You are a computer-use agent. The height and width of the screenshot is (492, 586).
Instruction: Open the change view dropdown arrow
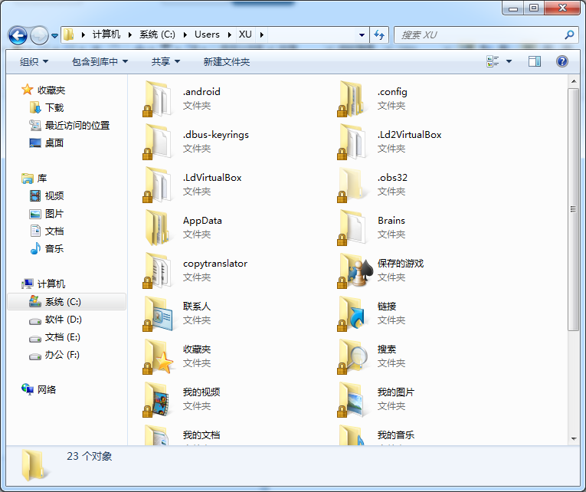pos(508,61)
